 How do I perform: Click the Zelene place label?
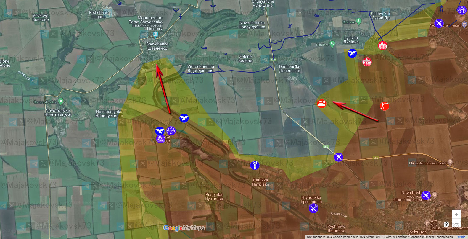245,58
